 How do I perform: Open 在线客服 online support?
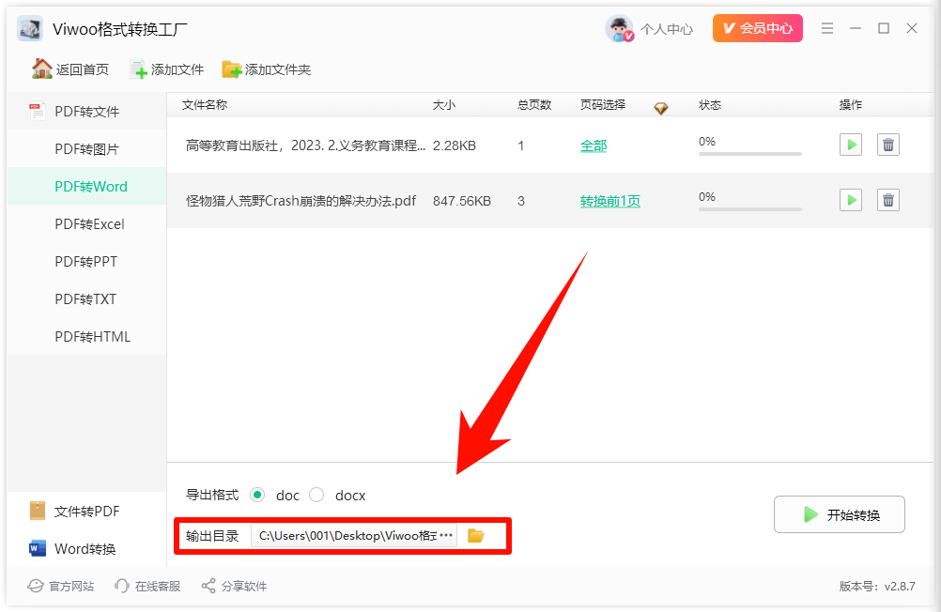pyautogui.click(x=147, y=587)
